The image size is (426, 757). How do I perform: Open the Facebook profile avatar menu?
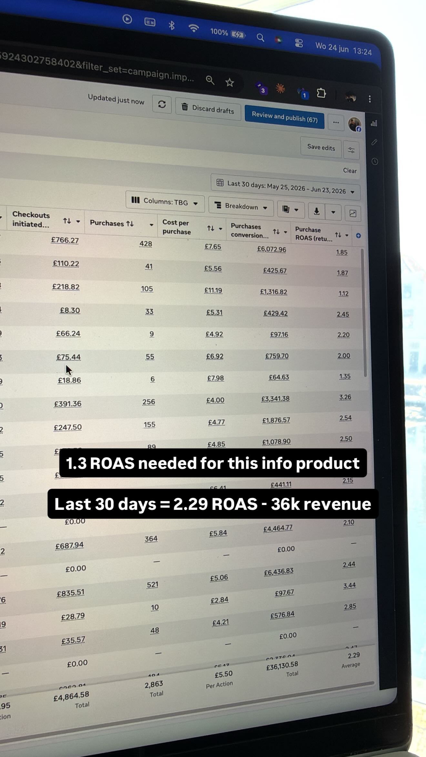[354, 124]
